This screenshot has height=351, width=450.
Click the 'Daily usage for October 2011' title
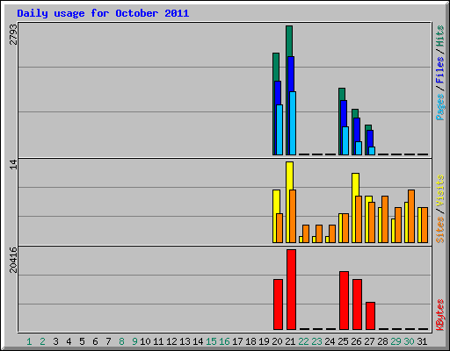pyautogui.click(x=103, y=13)
